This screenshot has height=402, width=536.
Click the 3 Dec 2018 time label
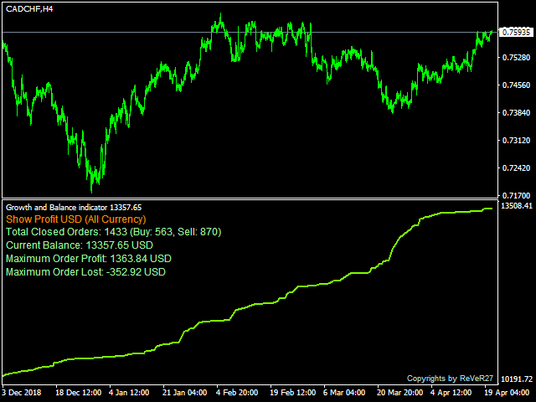pyautogui.click(x=22, y=393)
